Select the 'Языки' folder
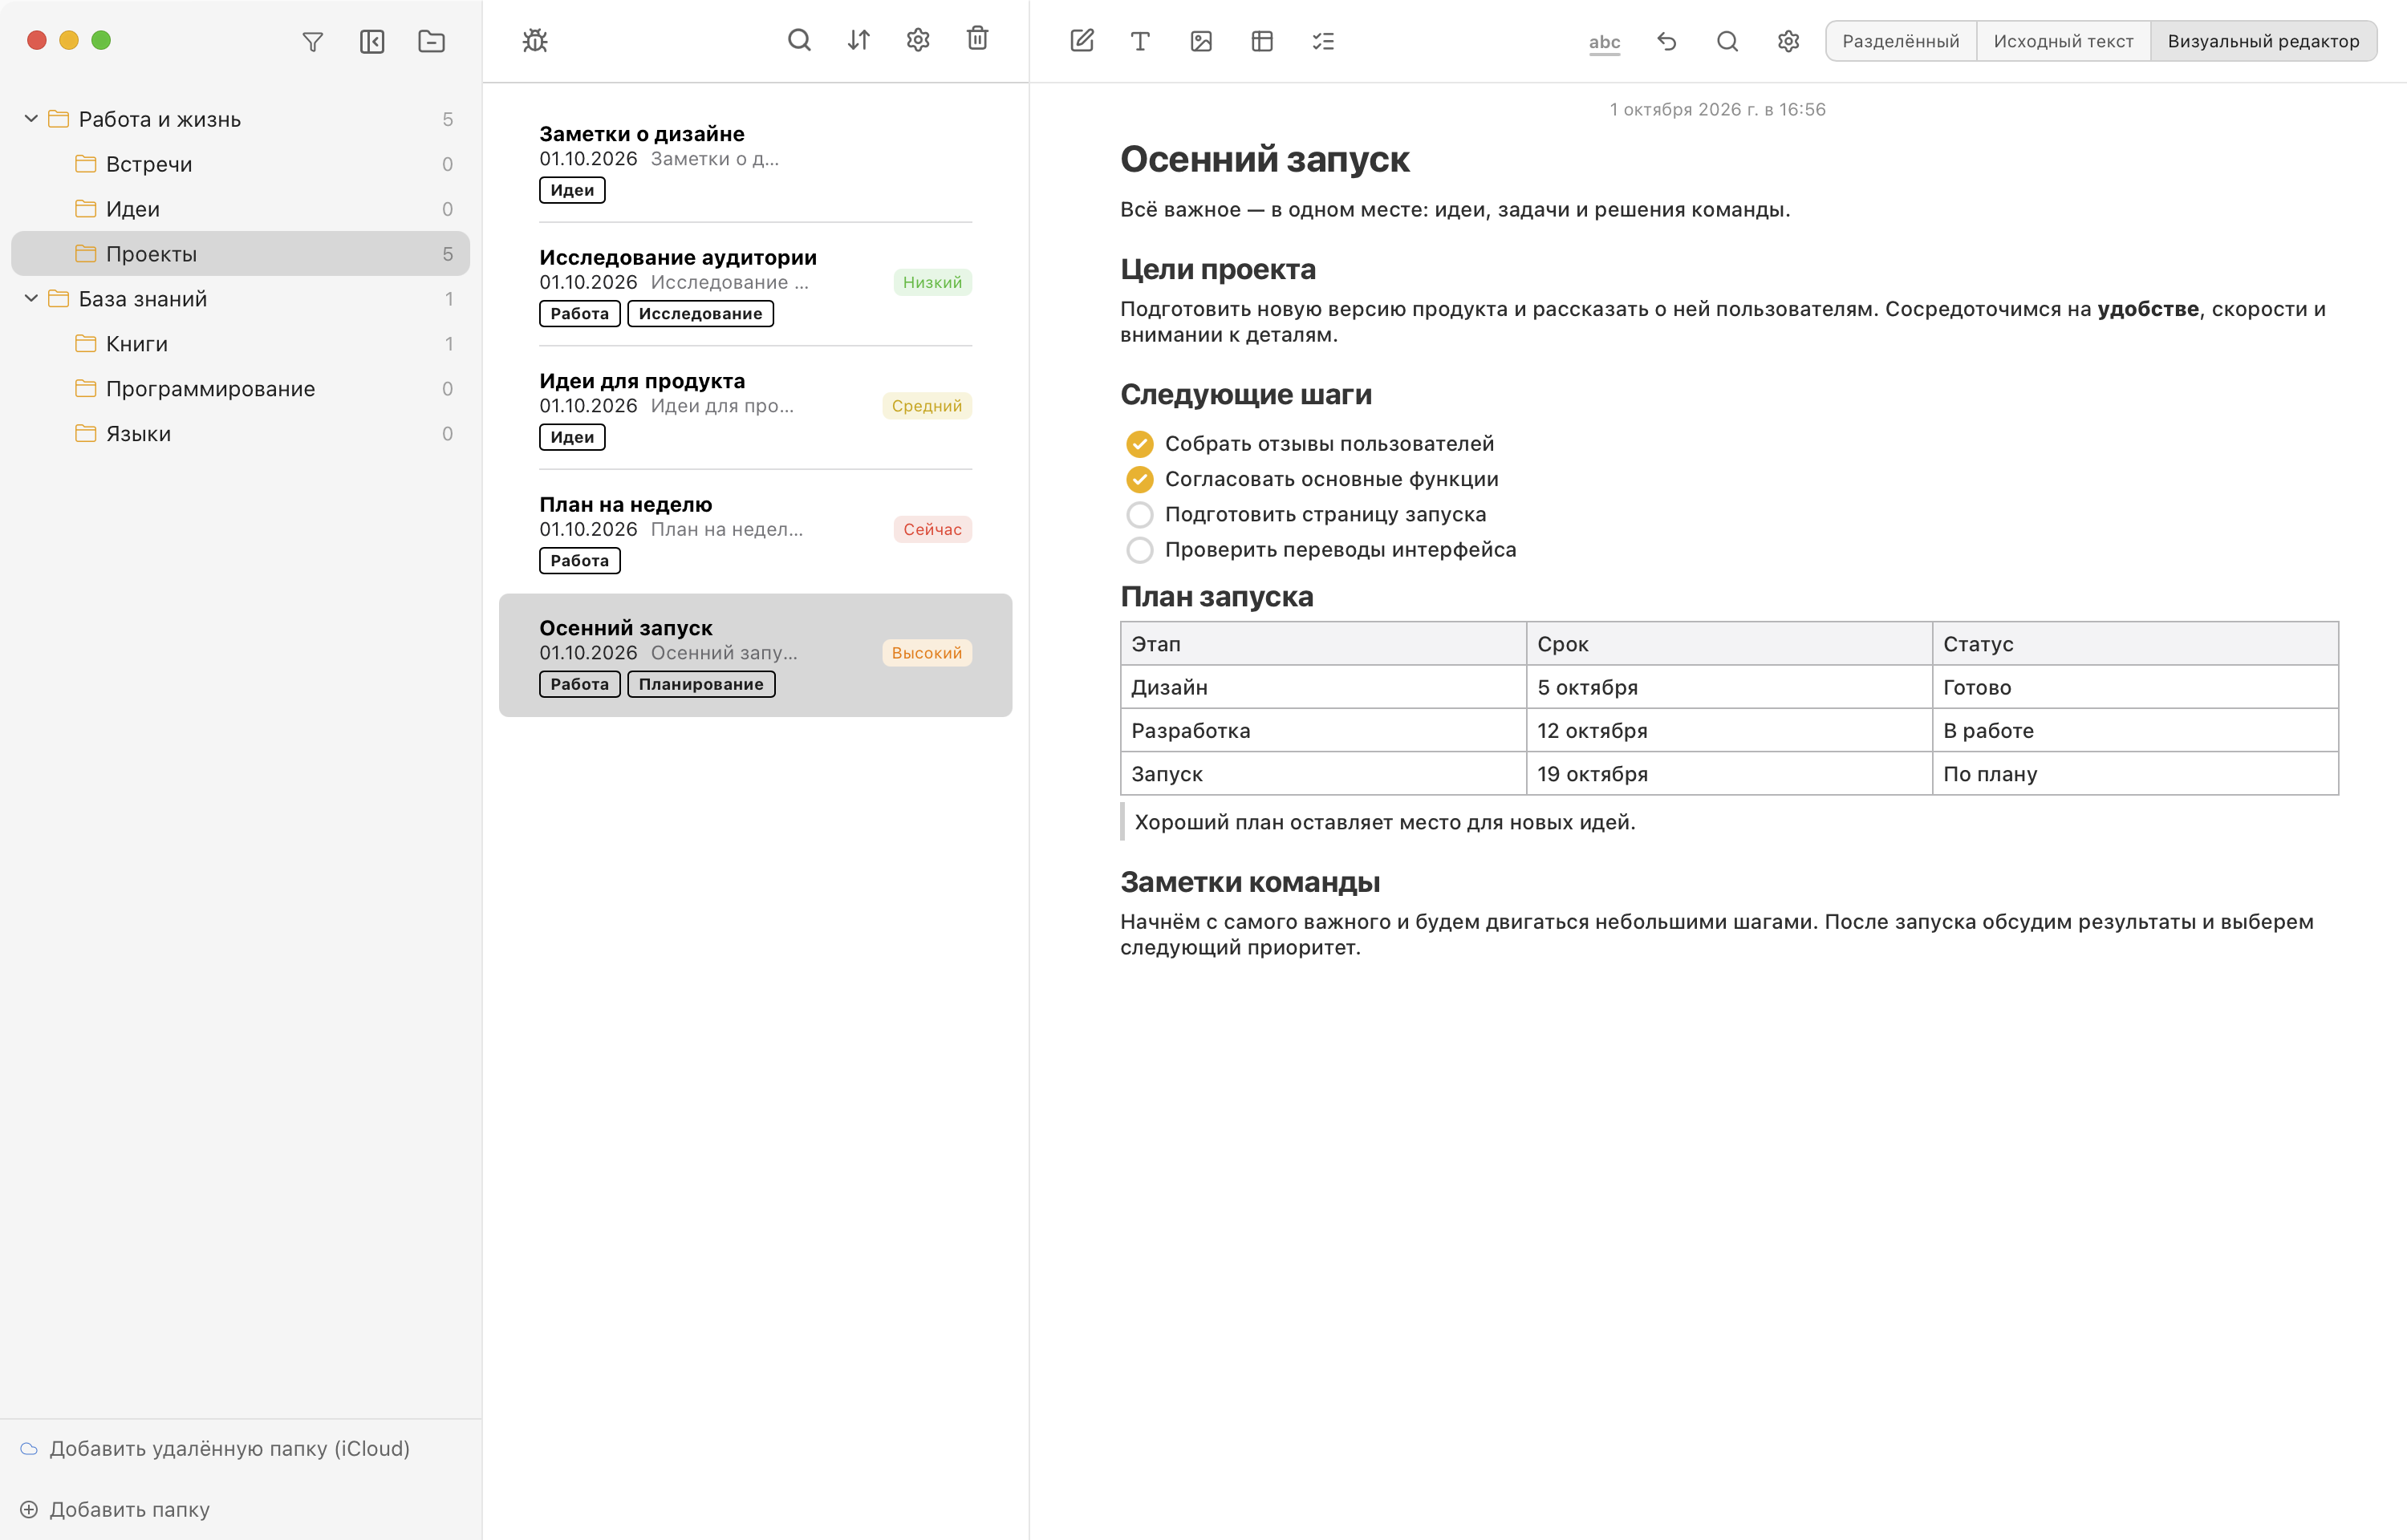 (x=240, y=434)
